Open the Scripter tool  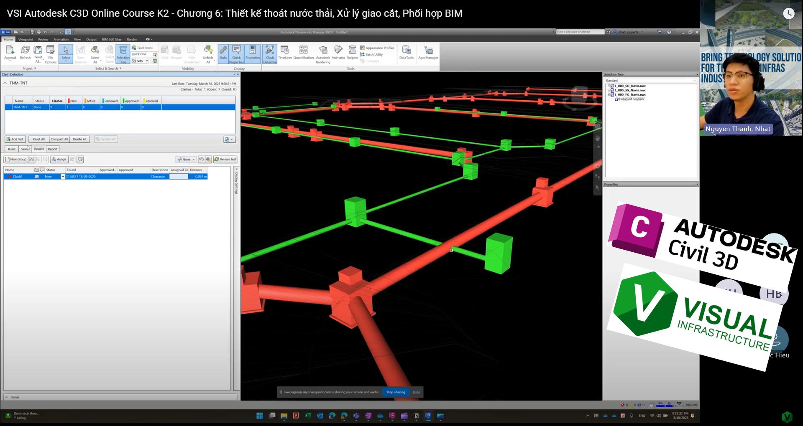(x=353, y=53)
